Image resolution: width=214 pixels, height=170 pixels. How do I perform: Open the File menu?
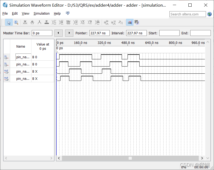click(5, 14)
